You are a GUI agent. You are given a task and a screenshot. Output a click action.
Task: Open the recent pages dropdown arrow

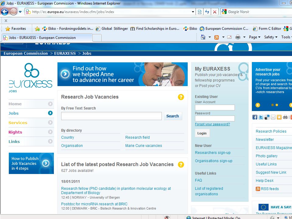coord(20,12)
